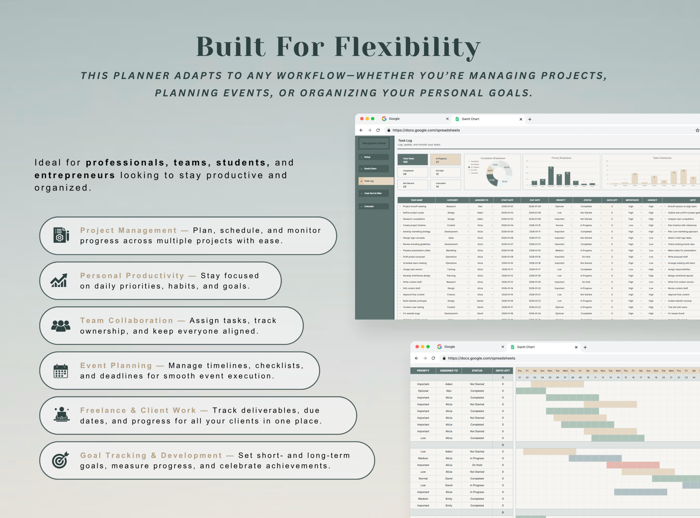Click the Team Collaboration people icon

[61, 326]
